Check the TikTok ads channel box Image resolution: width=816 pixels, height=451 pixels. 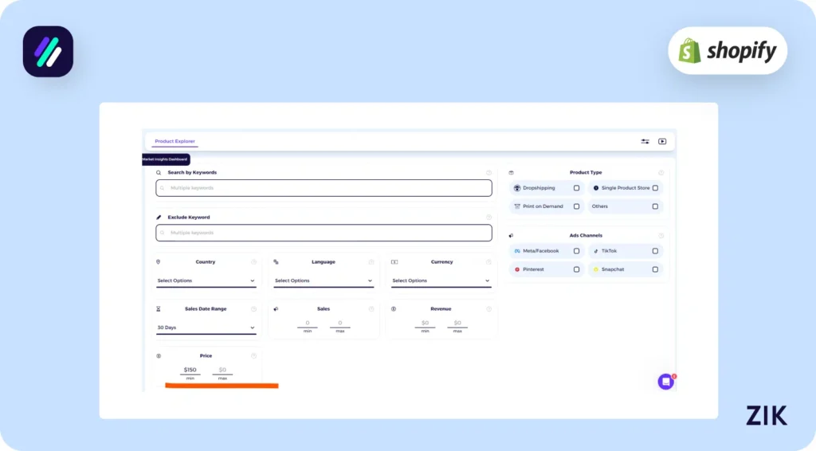pos(655,251)
